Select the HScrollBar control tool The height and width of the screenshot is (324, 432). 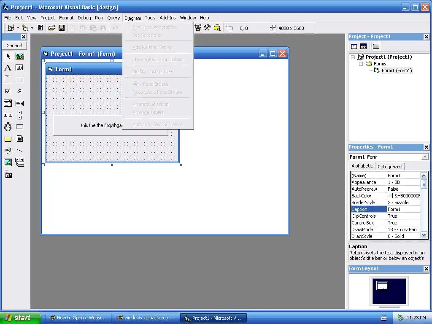click(8, 115)
